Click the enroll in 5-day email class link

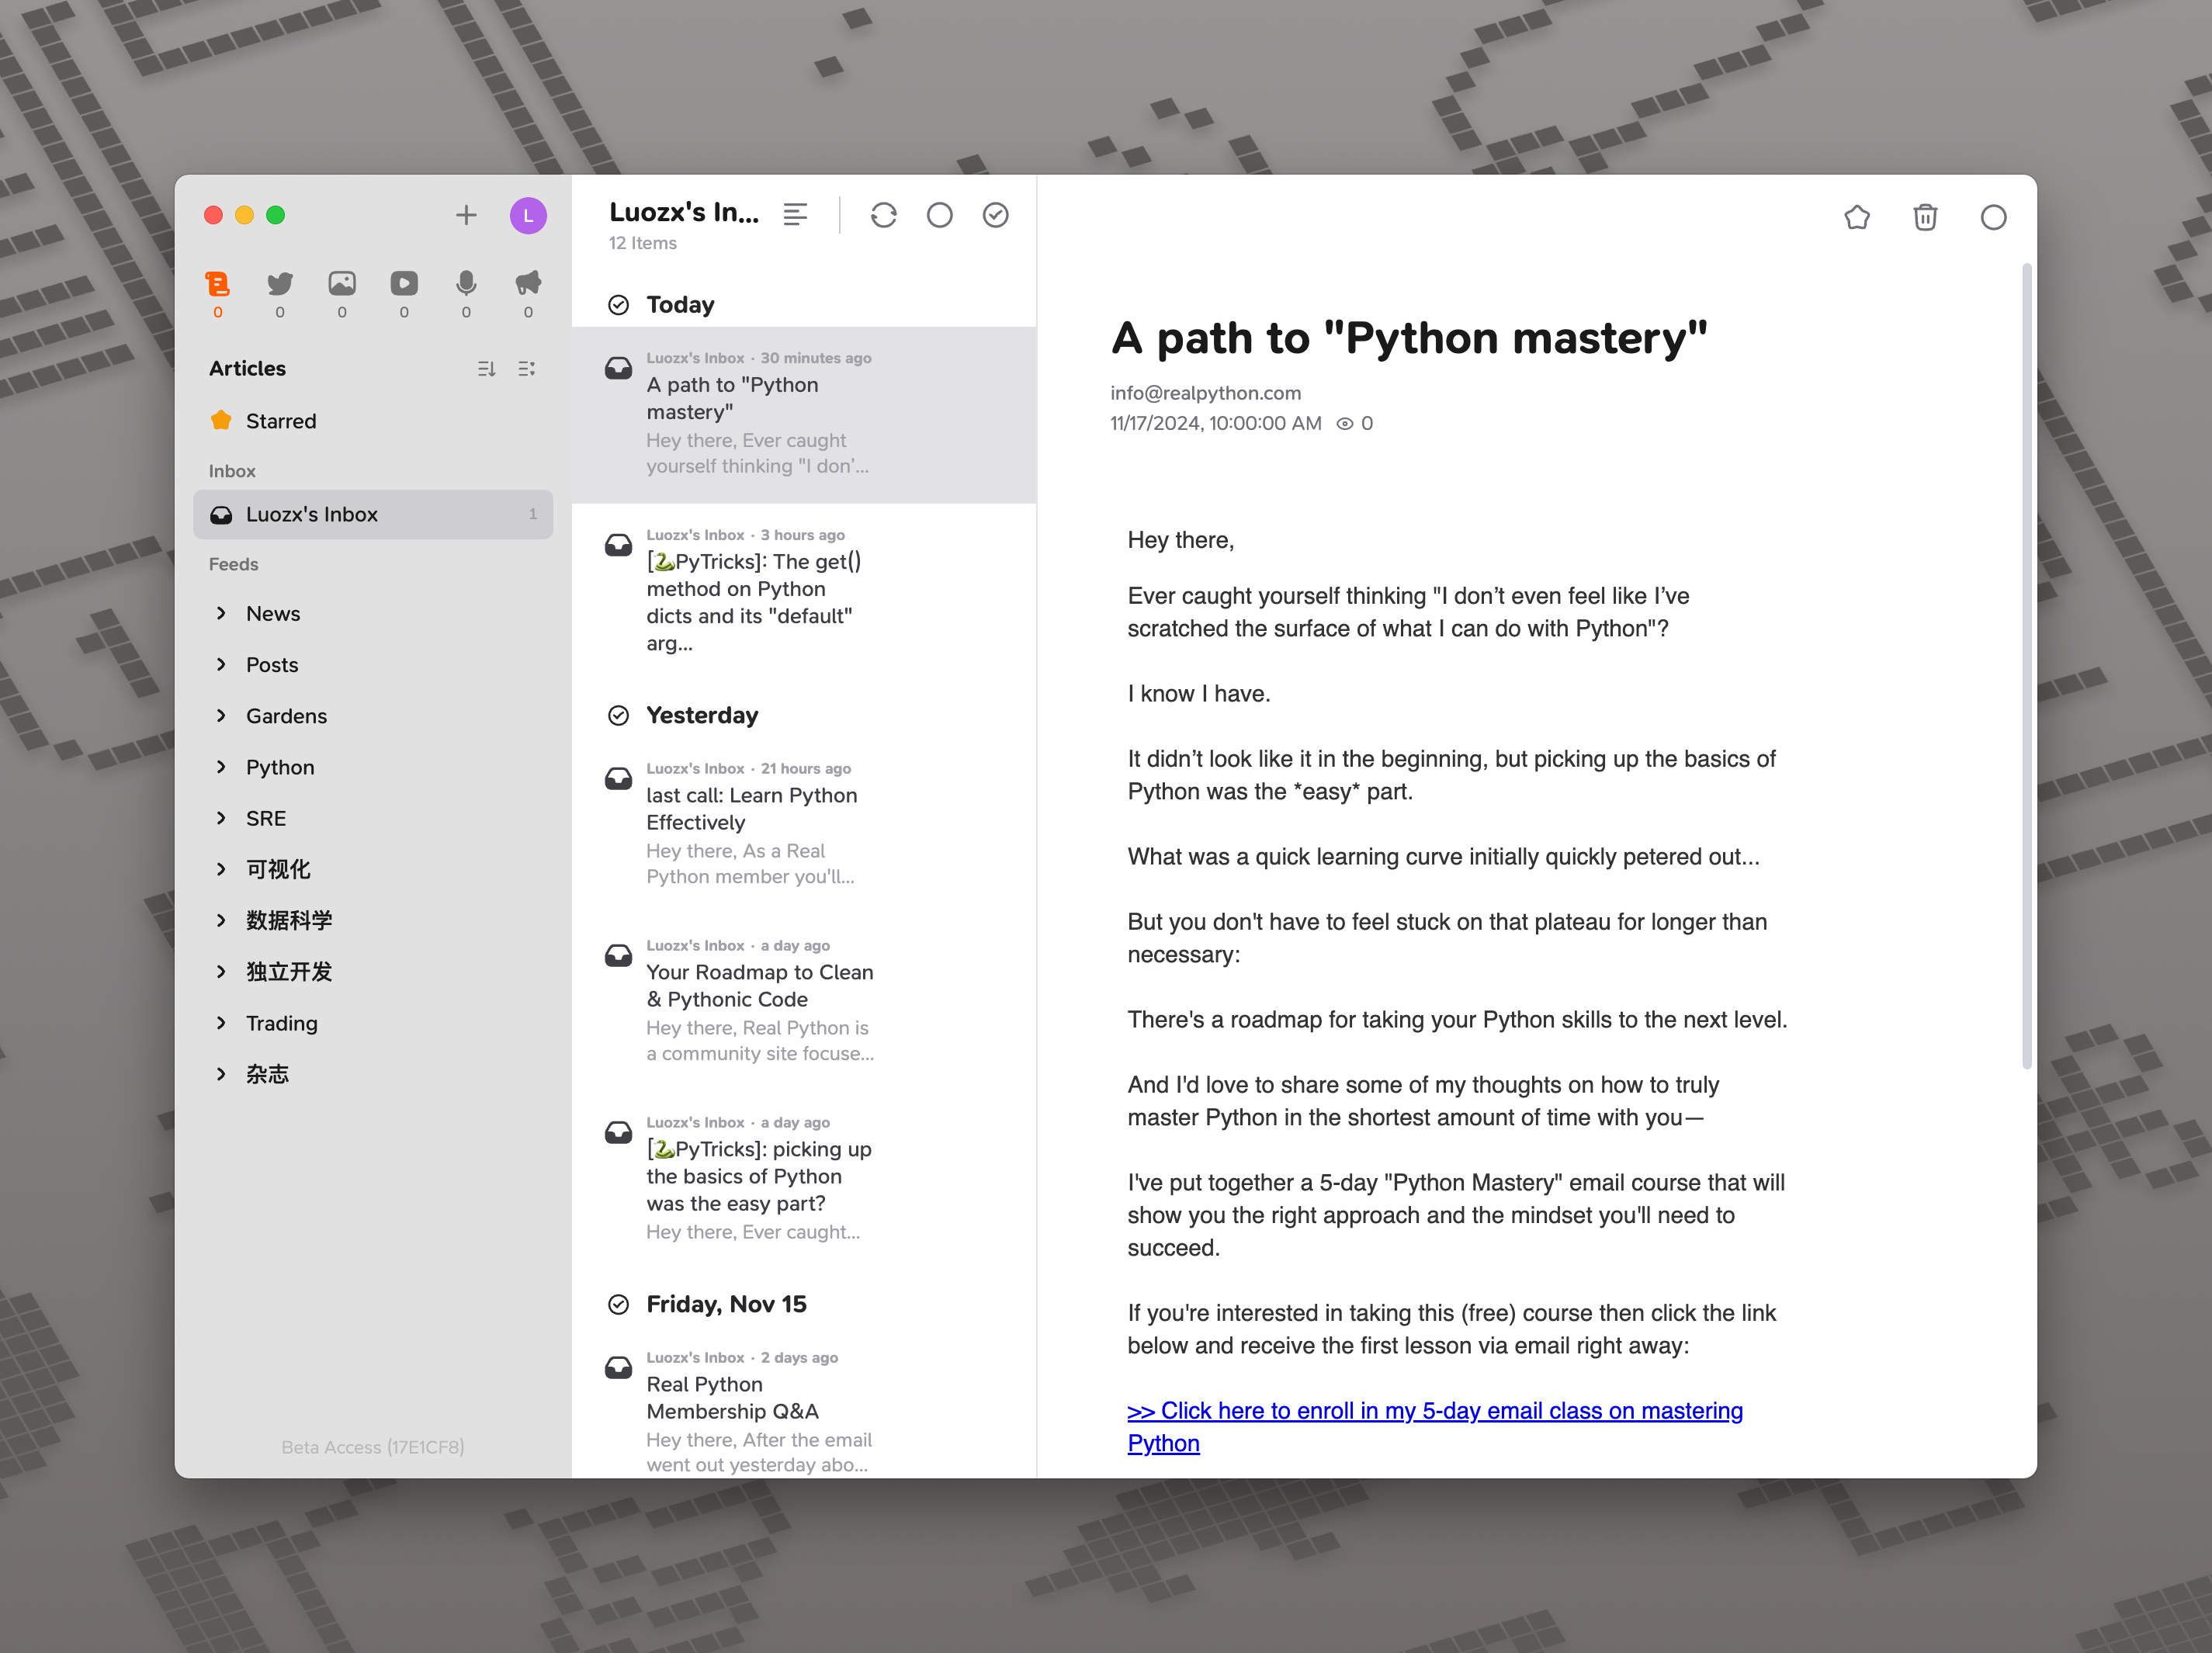[1435, 1427]
